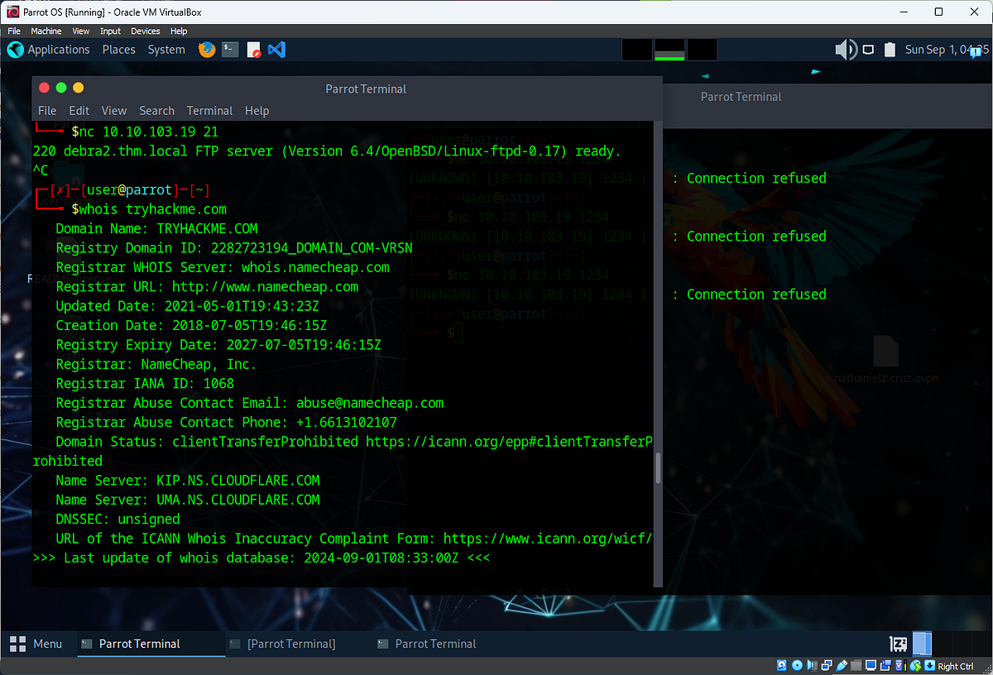Click VirtualBox audio status icon
The height and width of the screenshot is (675, 993).
point(811,666)
